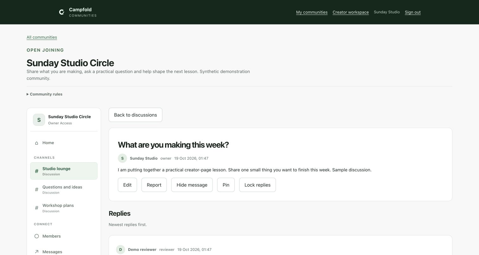This screenshot has height=255, width=479.
Task: Click the Demo reviewer name in replies
Action: coord(142,250)
